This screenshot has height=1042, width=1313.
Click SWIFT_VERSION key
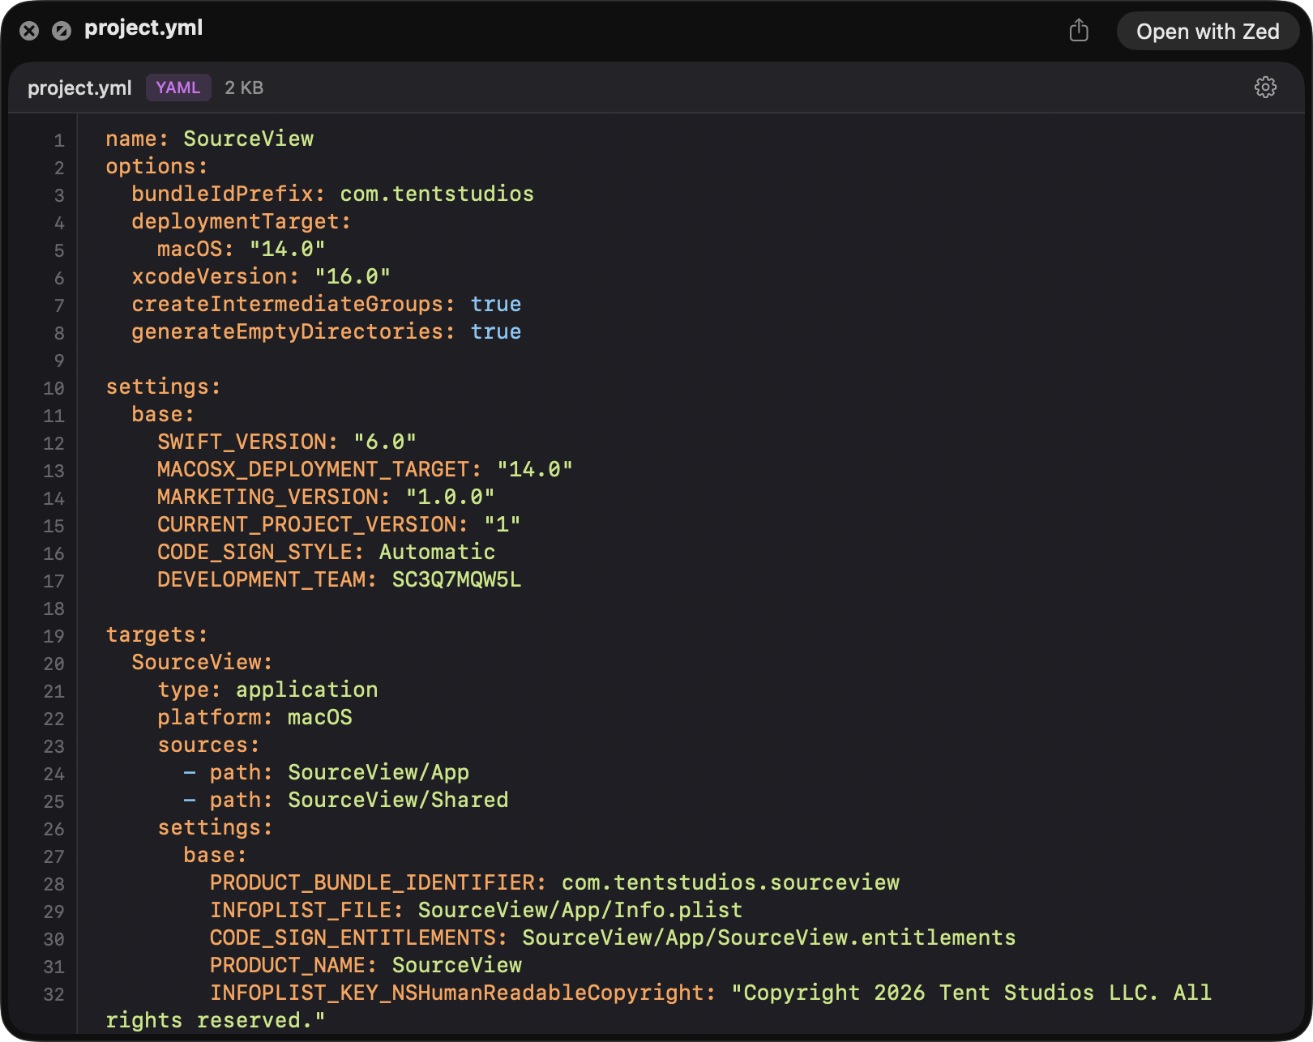[x=247, y=442]
